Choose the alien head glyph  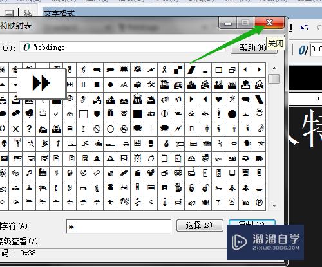[x=4, y=143]
